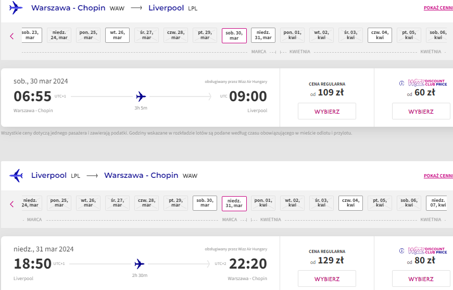Viewport: 453px width, 290px height.
Task: Select czw. 04, kwi return date
Action: pos(350,203)
